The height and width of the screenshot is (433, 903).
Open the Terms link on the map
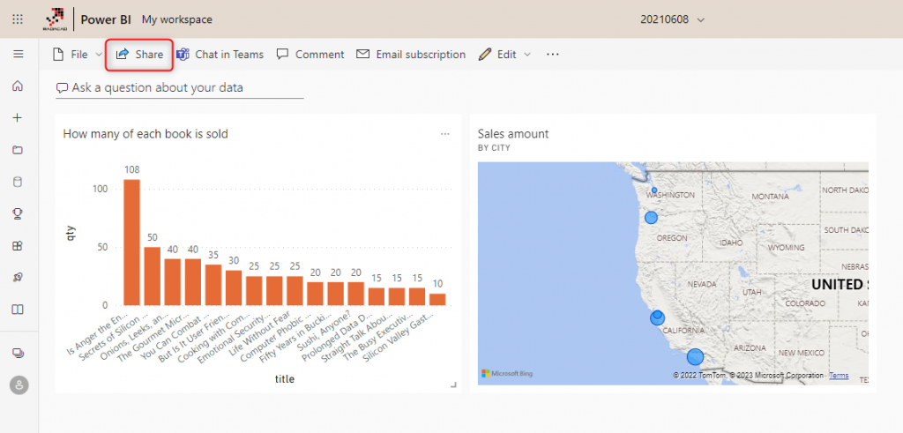point(839,376)
